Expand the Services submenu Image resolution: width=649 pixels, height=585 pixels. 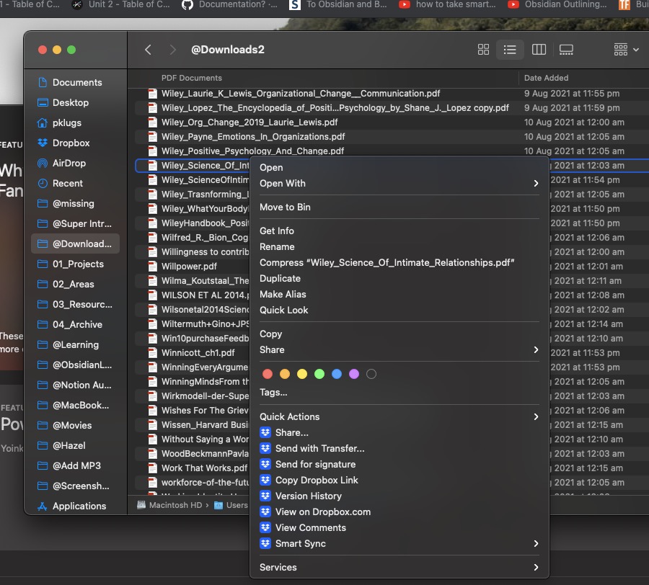[x=399, y=567]
